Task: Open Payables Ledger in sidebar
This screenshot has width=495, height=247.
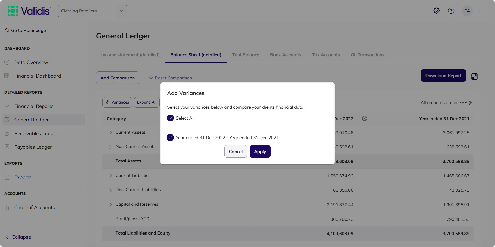Action: pos(33,147)
